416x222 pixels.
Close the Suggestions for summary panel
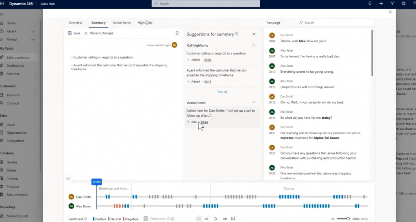(254, 34)
